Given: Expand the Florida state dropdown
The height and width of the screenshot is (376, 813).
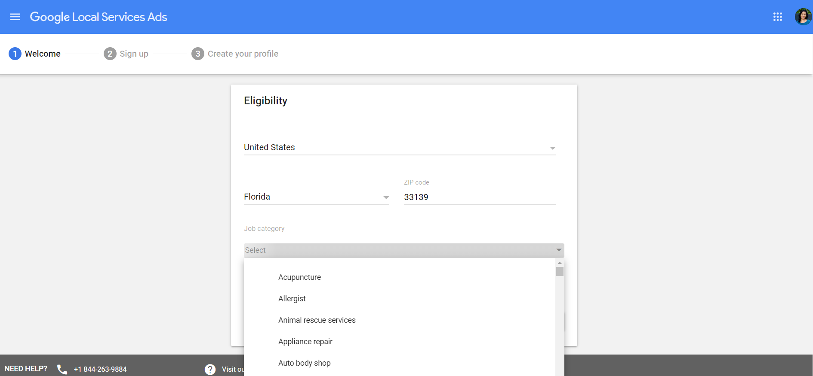Looking at the screenshot, I should tap(316, 197).
